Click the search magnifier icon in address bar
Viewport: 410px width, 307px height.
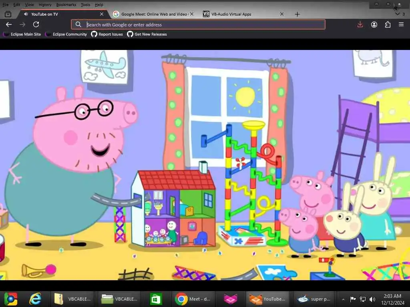tap(78, 24)
